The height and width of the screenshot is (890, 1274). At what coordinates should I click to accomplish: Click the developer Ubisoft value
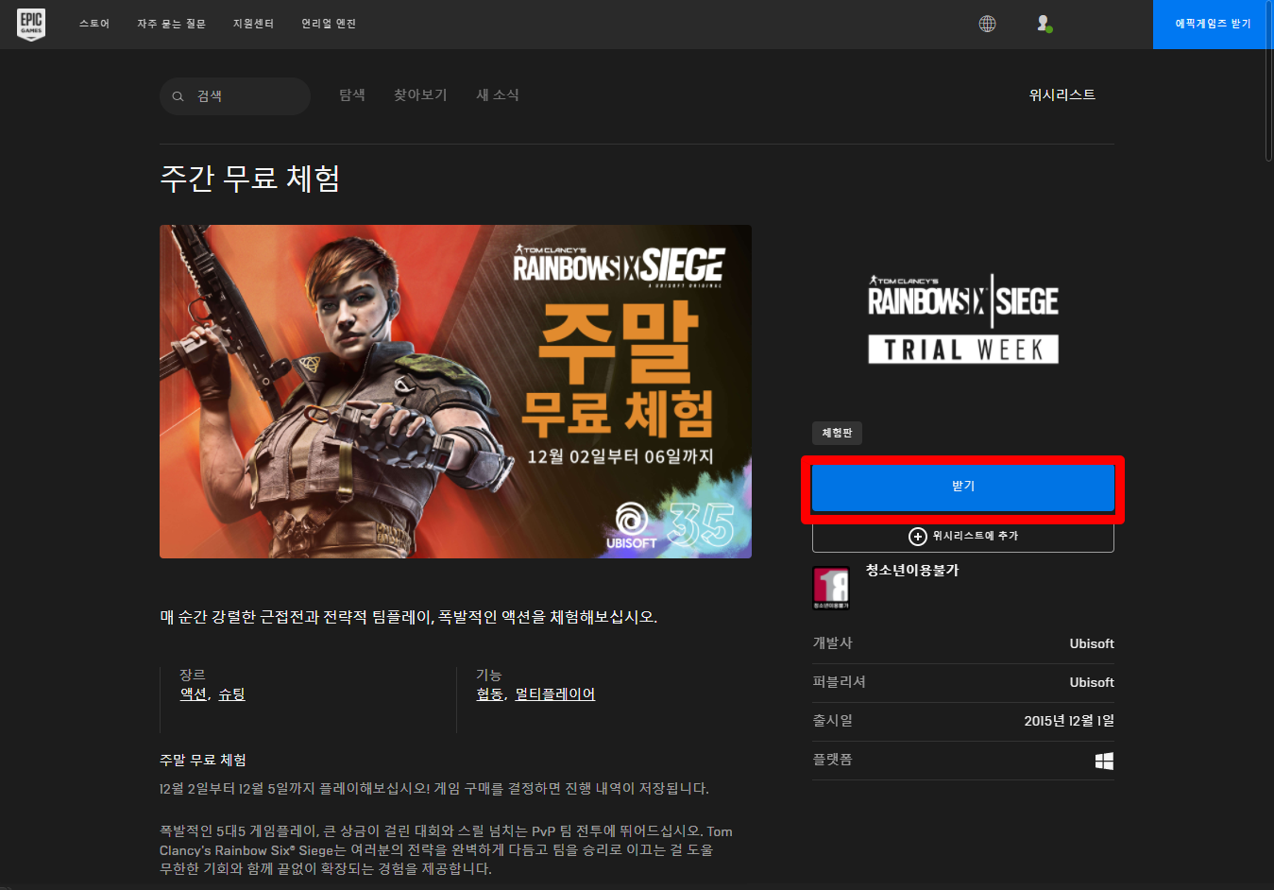pos(1092,643)
